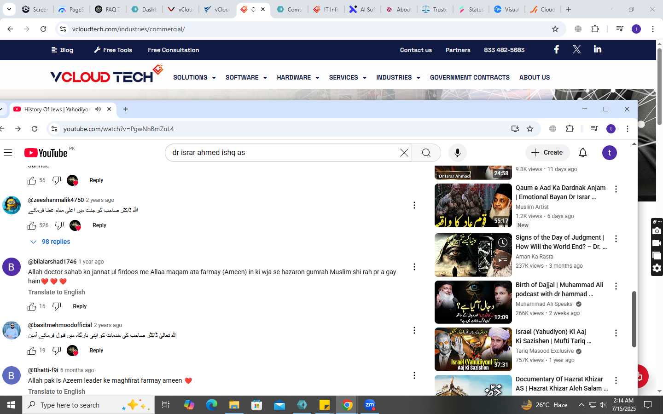Click the Windows taskbar search box
663x414 pixels.
88,405
